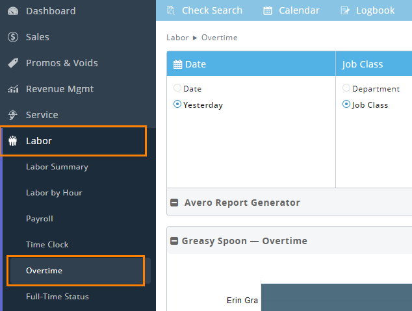Collapse the Avero Report Generator section
This screenshot has width=412, height=311.
point(175,203)
